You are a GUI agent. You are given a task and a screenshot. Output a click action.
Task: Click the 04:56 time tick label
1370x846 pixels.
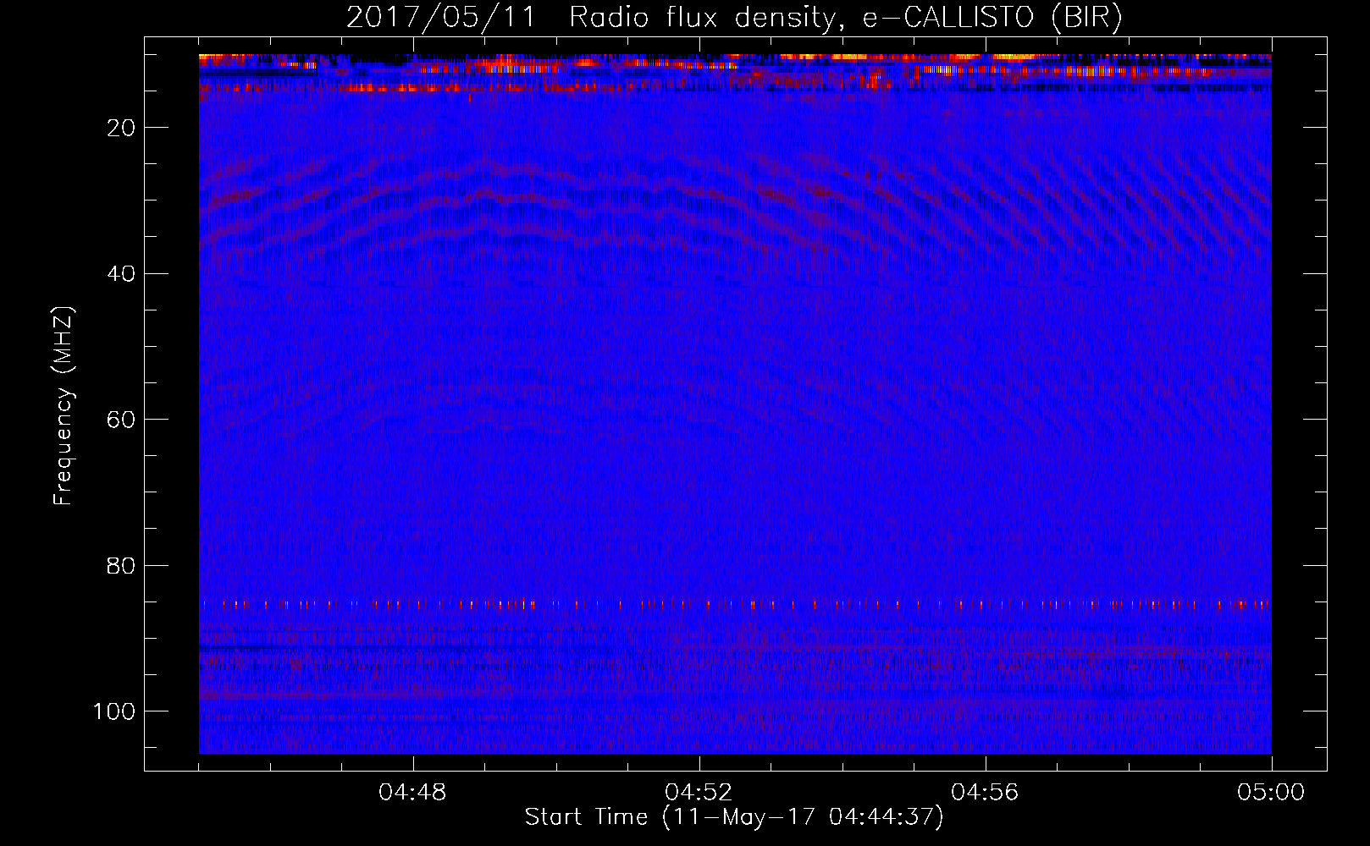click(x=985, y=793)
